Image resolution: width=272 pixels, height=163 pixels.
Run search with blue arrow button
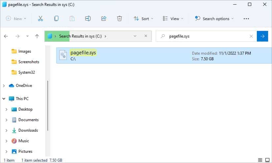tap(262, 36)
